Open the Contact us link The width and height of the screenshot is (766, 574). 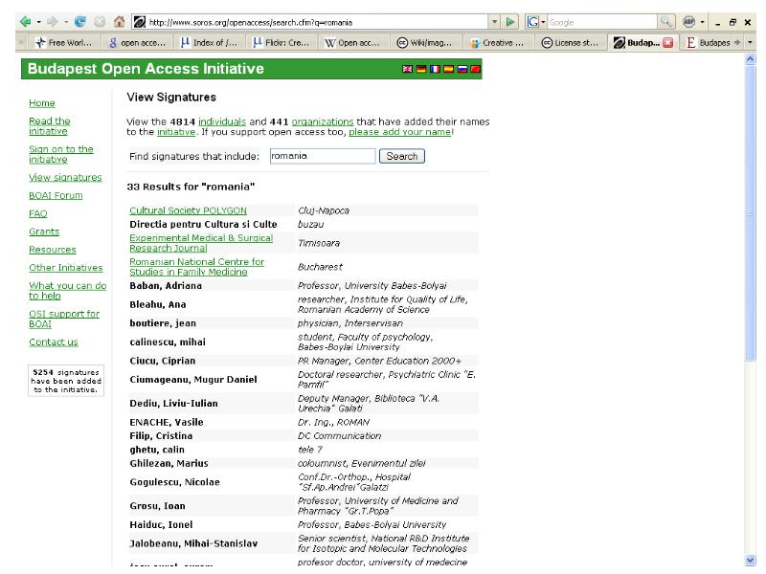pyautogui.click(x=54, y=342)
